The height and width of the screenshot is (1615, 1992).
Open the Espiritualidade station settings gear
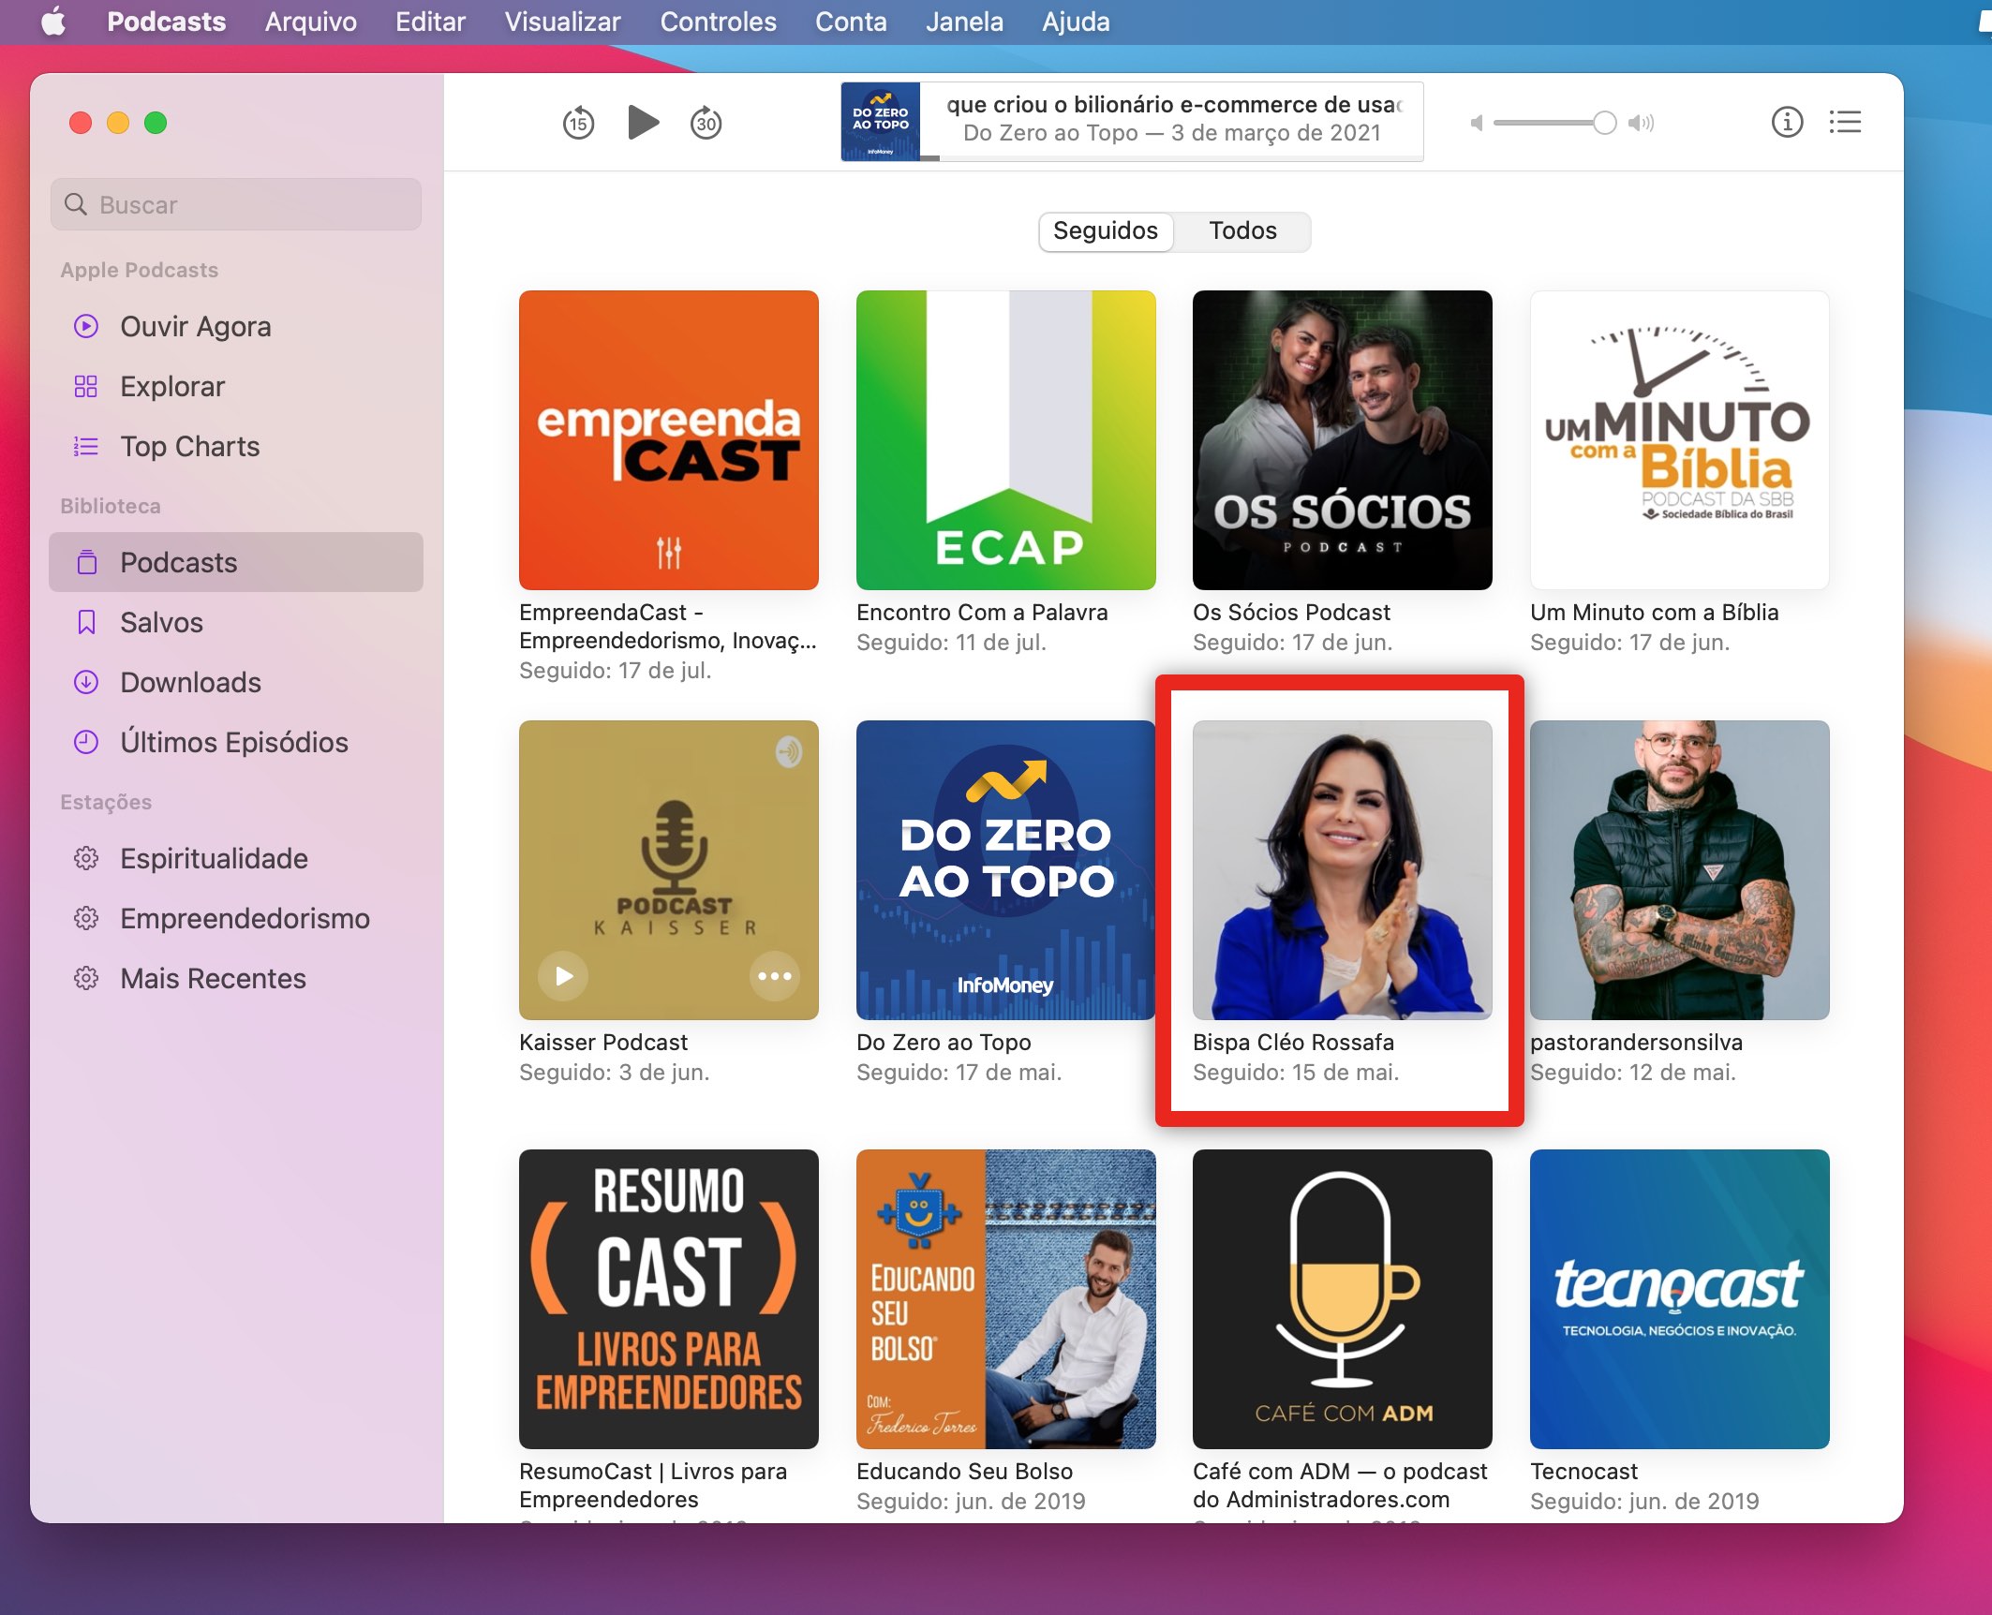pyautogui.click(x=86, y=859)
